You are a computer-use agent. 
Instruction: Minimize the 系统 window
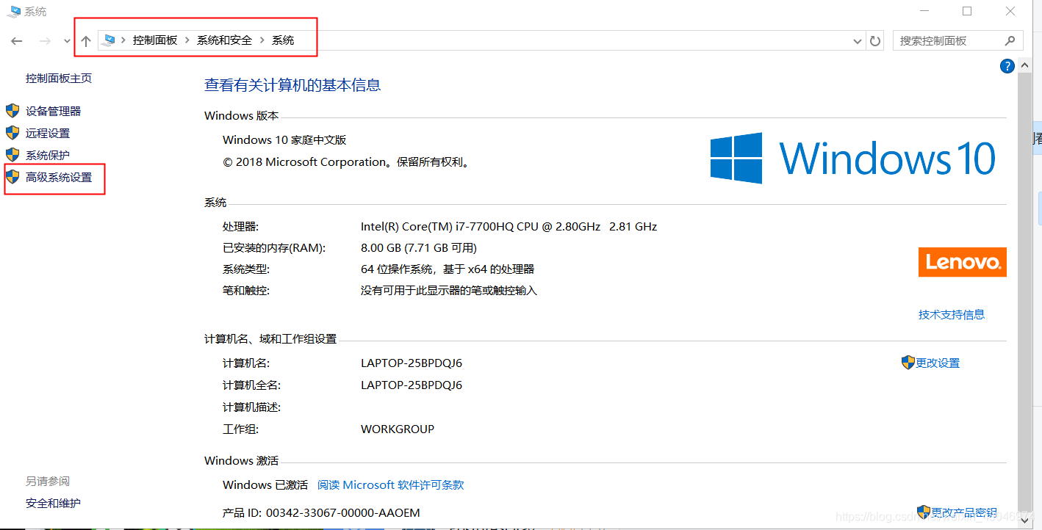tap(926, 11)
